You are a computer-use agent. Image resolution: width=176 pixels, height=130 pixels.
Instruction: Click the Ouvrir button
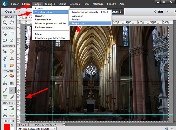10,11
